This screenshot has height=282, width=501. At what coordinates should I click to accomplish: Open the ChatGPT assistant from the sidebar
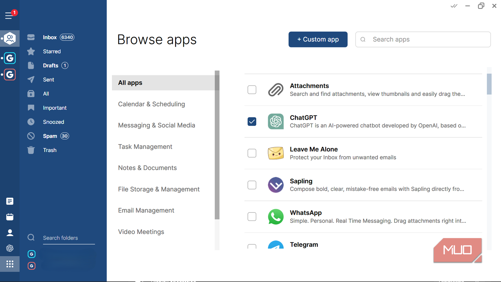[x=10, y=248]
